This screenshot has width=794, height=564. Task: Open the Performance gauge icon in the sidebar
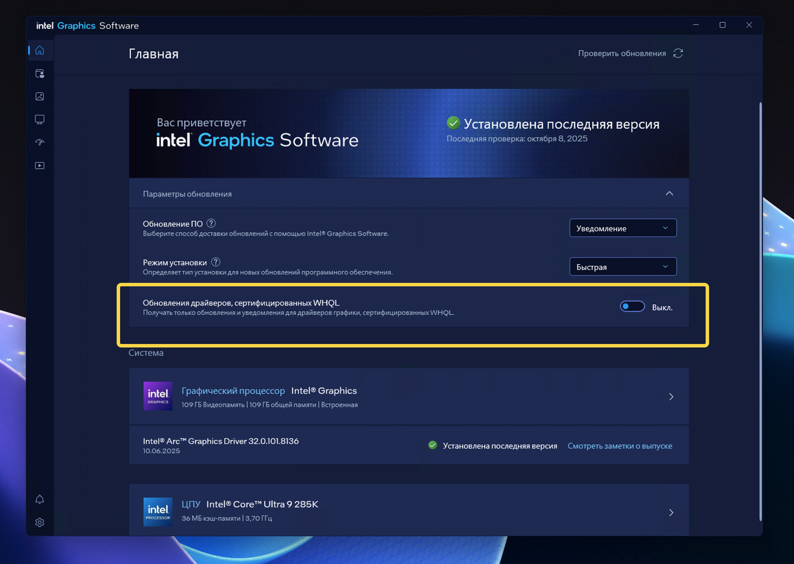(40, 142)
